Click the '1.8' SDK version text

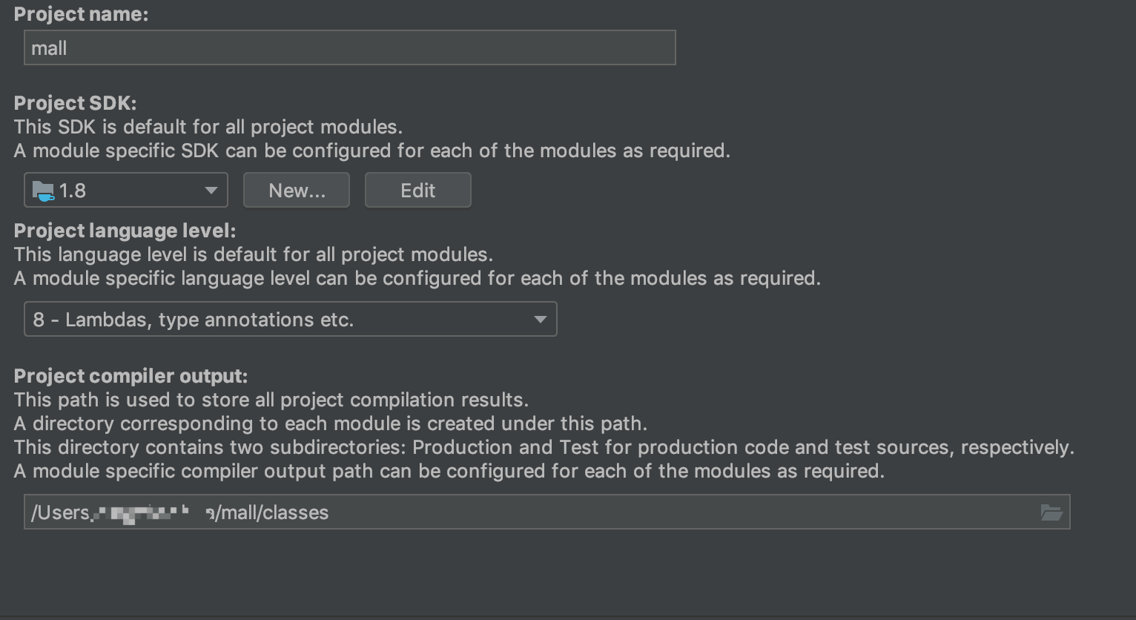(73, 191)
